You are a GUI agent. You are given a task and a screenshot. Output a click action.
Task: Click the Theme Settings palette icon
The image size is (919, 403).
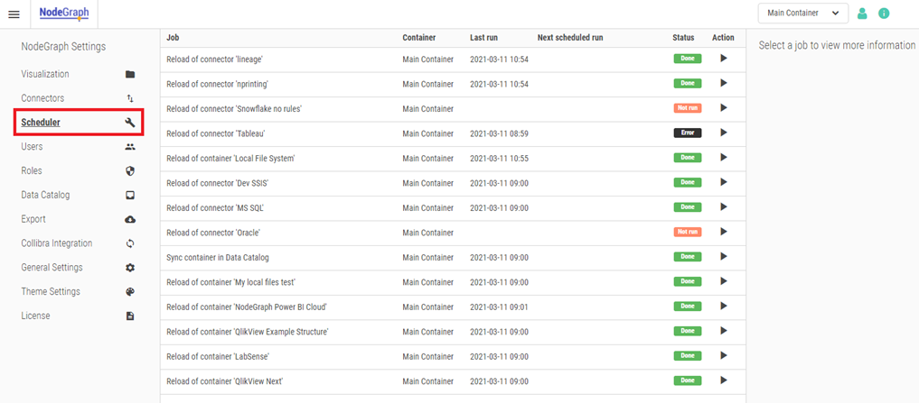(130, 292)
